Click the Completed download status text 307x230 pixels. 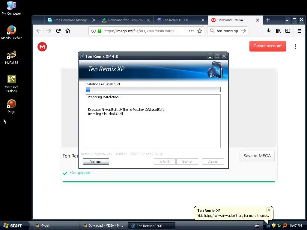(x=80, y=173)
